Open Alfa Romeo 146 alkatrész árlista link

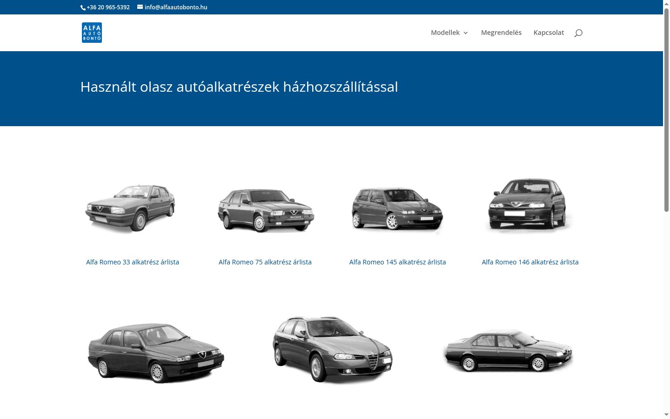tap(530, 262)
